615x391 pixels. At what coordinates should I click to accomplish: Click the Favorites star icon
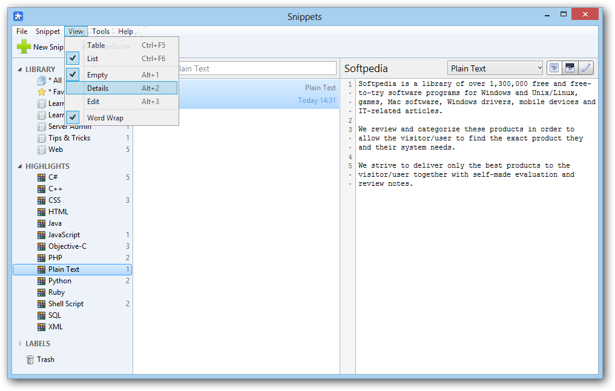click(42, 92)
